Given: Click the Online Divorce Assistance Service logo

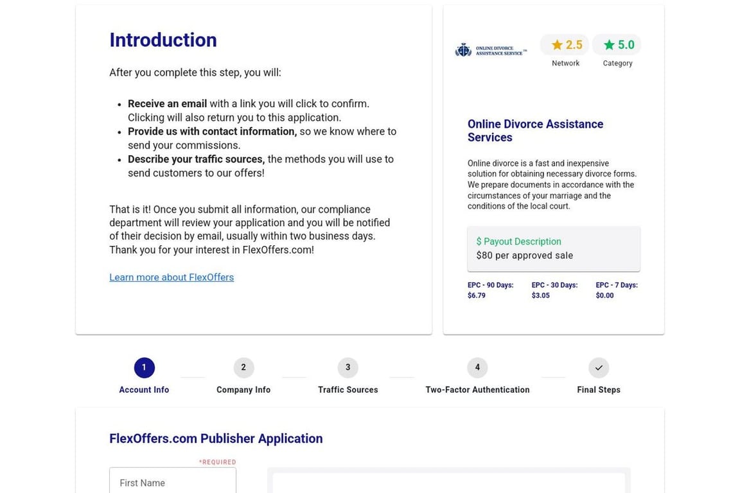Looking at the screenshot, I should (x=491, y=50).
